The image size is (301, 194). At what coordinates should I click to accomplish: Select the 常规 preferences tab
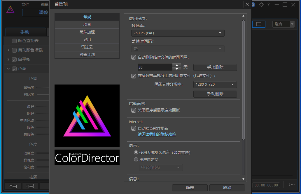87,17
